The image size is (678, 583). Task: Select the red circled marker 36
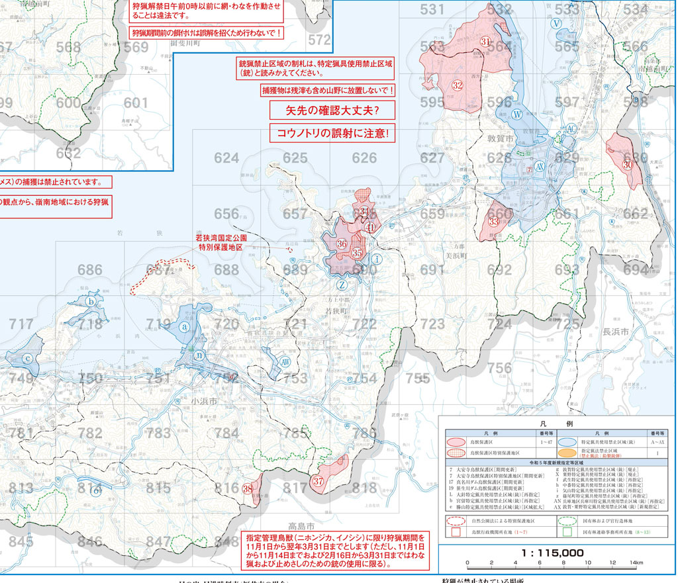342,244
